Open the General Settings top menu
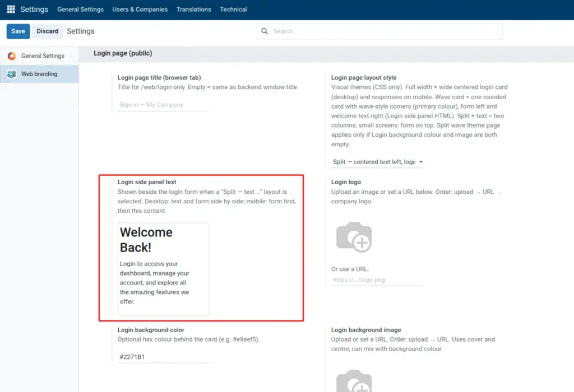Screen dimensions: 574x392 tap(80, 10)
